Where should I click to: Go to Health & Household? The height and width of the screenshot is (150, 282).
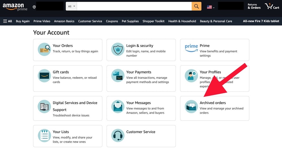click(x=182, y=21)
